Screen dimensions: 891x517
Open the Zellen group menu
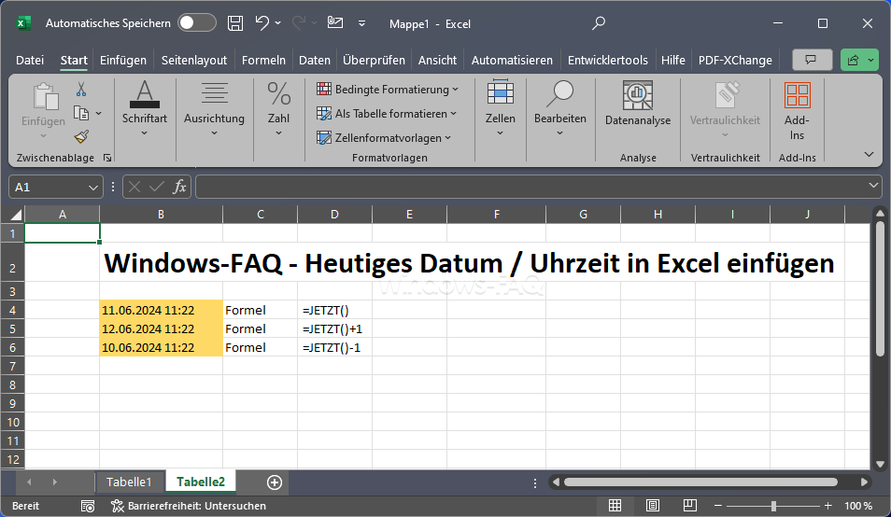500,109
